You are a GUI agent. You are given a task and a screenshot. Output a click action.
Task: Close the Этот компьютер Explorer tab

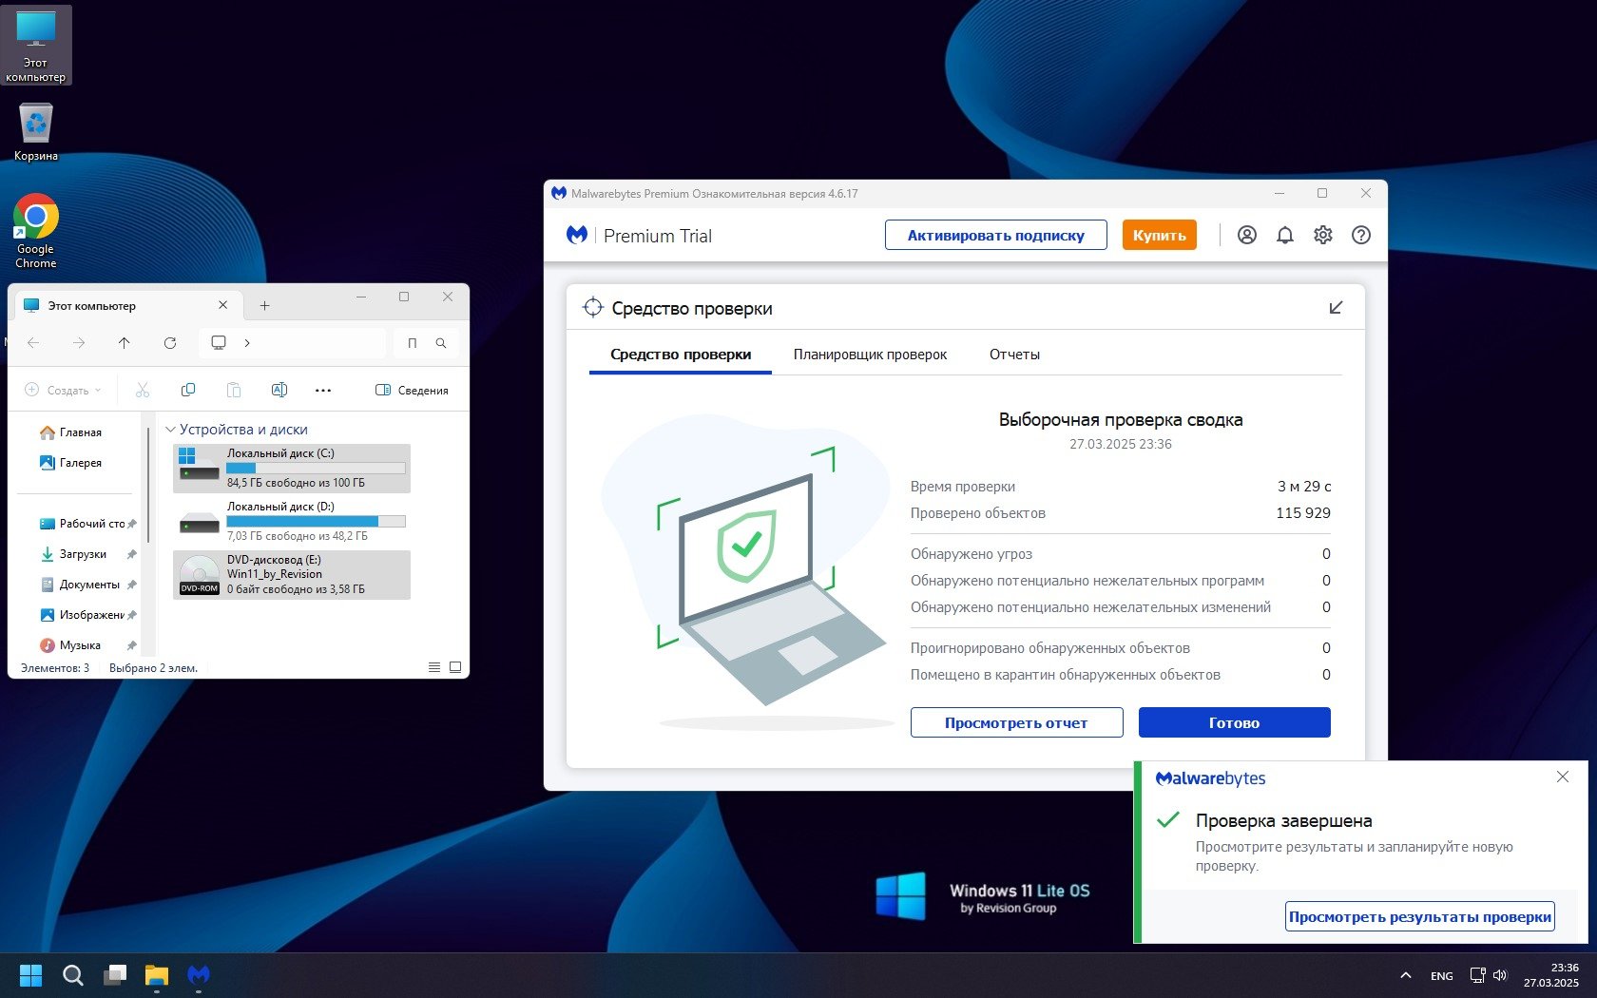[x=222, y=306]
